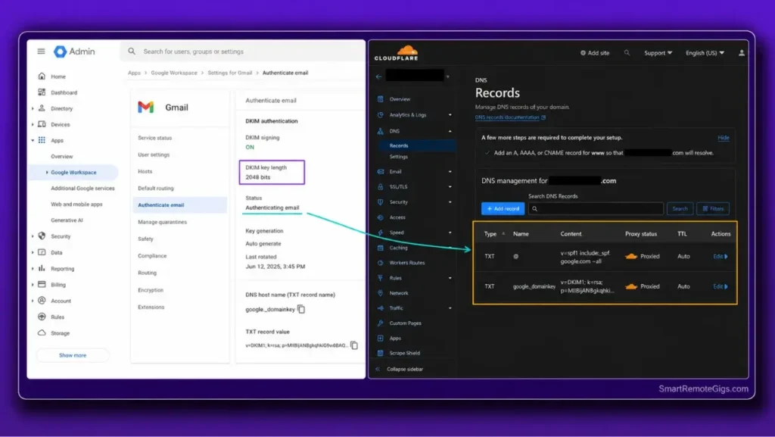Open DNS Settings in Cloudflare sidebar
Image resolution: width=775 pixels, height=437 pixels.
(x=398, y=157)
